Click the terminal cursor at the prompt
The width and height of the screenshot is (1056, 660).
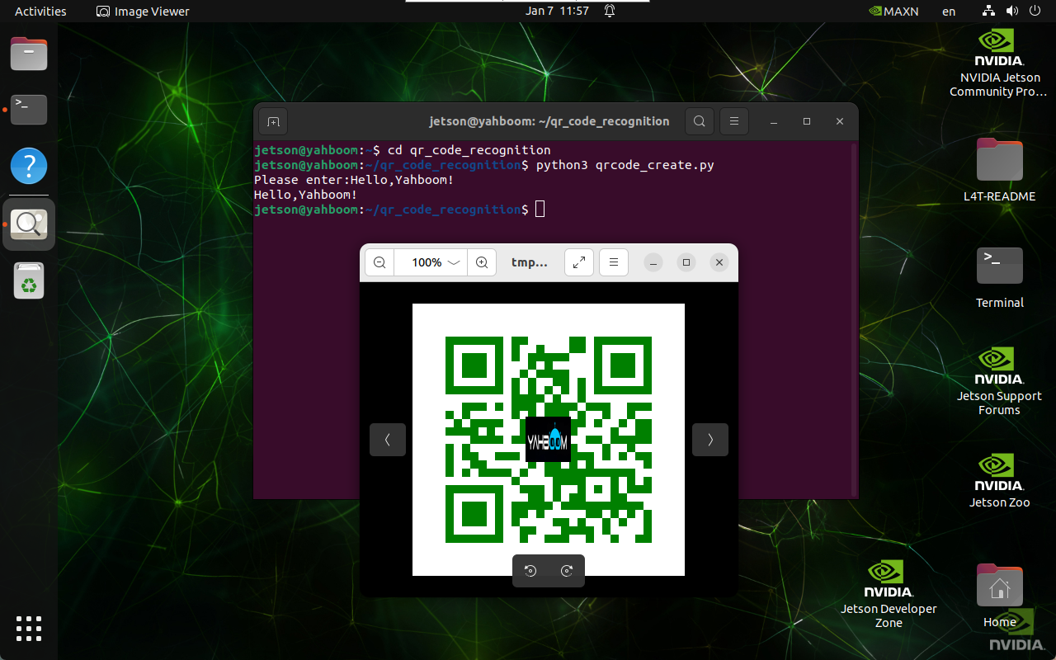pyautogui.click(x=540, y=210)
